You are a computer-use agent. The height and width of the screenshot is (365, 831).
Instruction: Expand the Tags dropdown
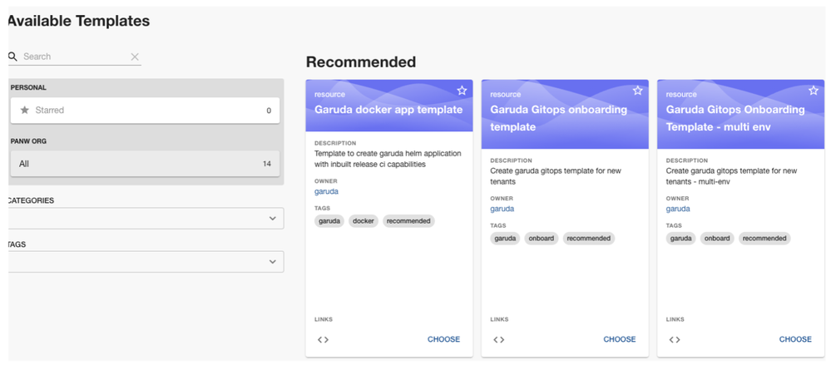[272, 262]
